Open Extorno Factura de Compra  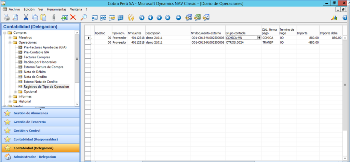pyautogui.click(x=43, y=67)
